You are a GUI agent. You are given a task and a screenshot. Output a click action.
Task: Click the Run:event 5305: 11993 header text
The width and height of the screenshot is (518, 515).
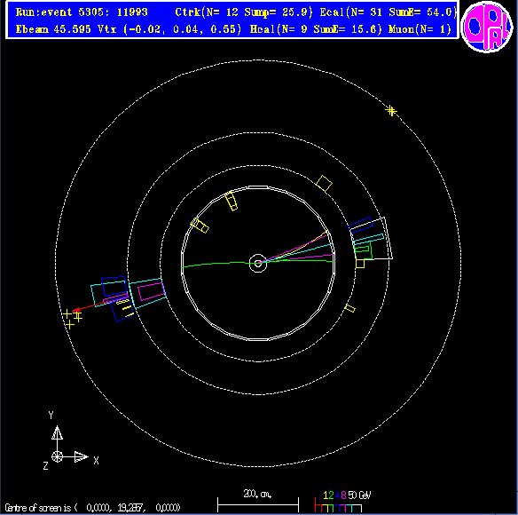click(82, 12)
